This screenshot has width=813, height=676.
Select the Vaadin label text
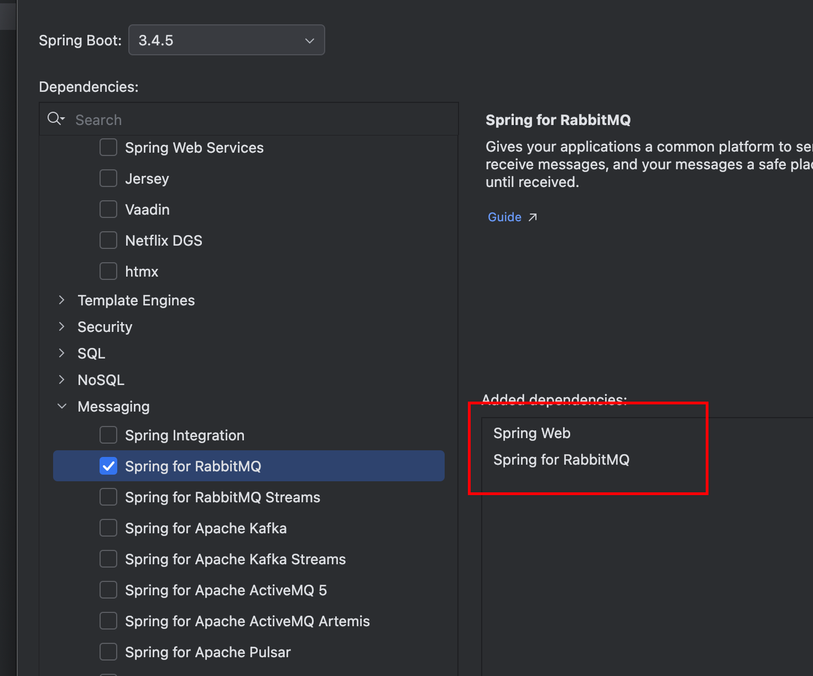(x=147, y=210)
